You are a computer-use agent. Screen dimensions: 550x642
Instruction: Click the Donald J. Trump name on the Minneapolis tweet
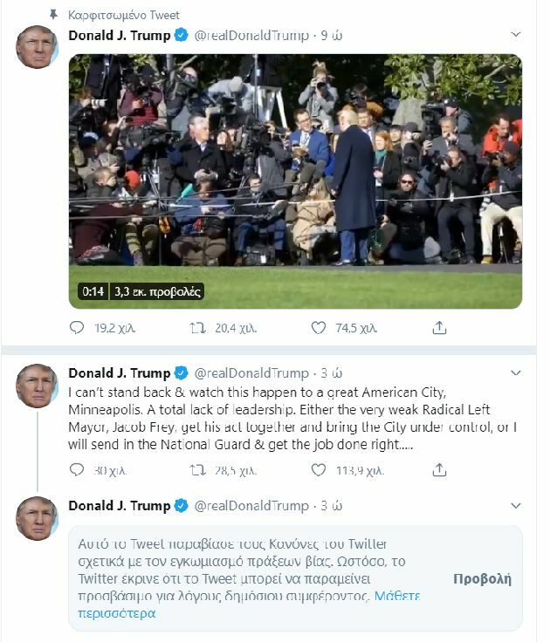120,373
